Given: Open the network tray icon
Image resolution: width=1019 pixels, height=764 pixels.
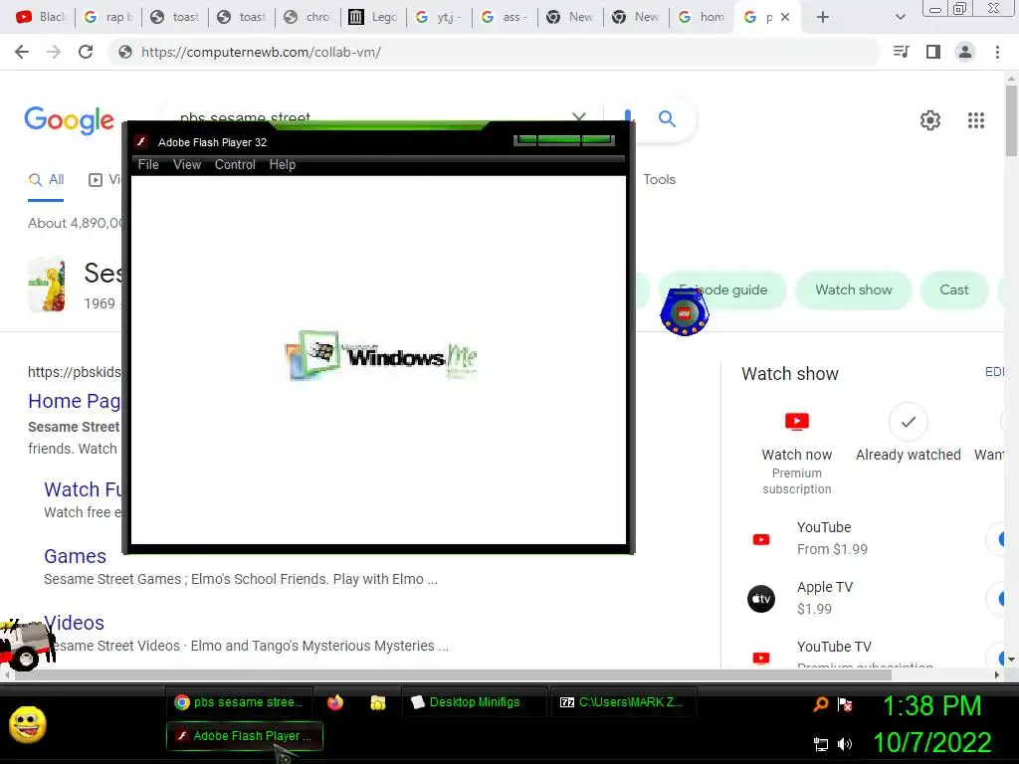Looking at the screenshot, I should point(821,744).
